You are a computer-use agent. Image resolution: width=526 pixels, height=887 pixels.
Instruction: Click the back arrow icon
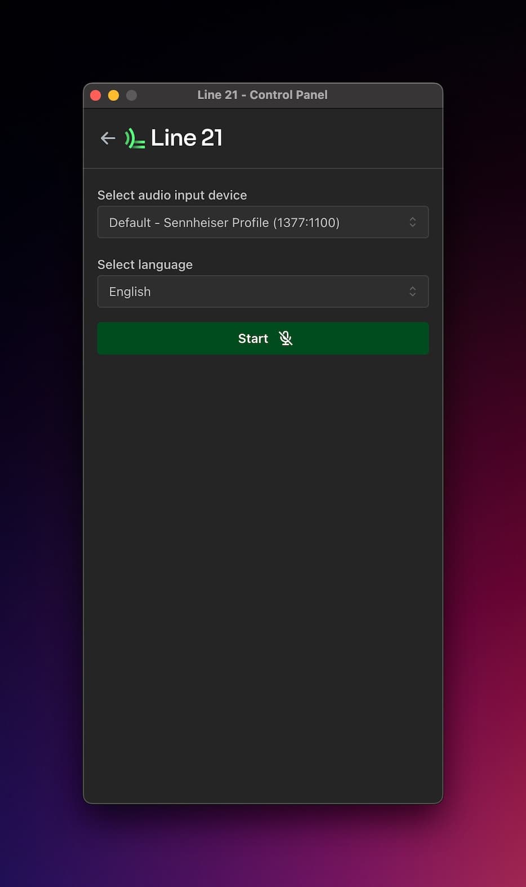pyautogui.click(x=108, y=138)
